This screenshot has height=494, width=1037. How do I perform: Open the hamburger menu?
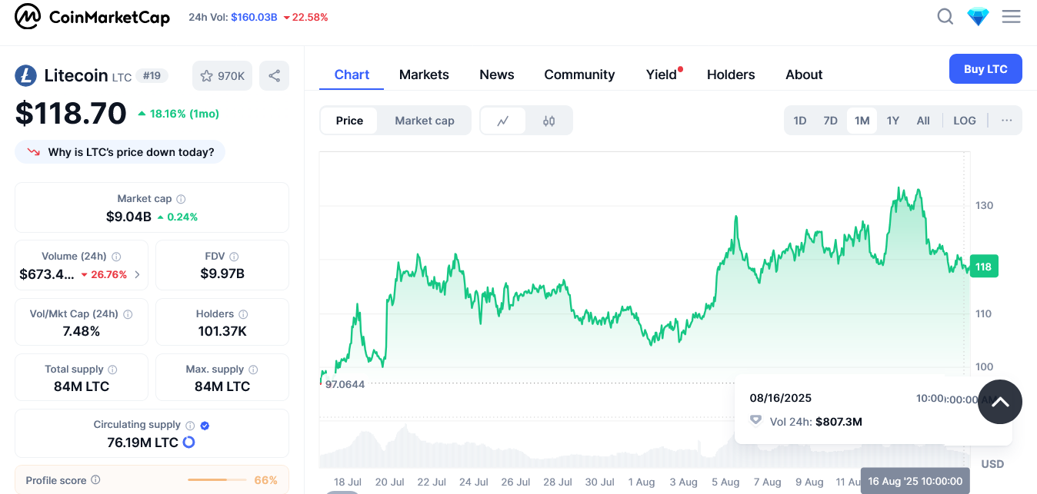click(1011, 16)
